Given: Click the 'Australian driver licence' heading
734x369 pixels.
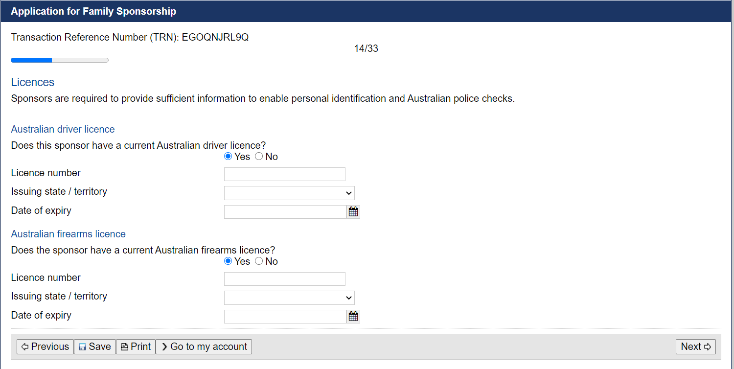Looking at the screenshot, I should tap(63, 129).
